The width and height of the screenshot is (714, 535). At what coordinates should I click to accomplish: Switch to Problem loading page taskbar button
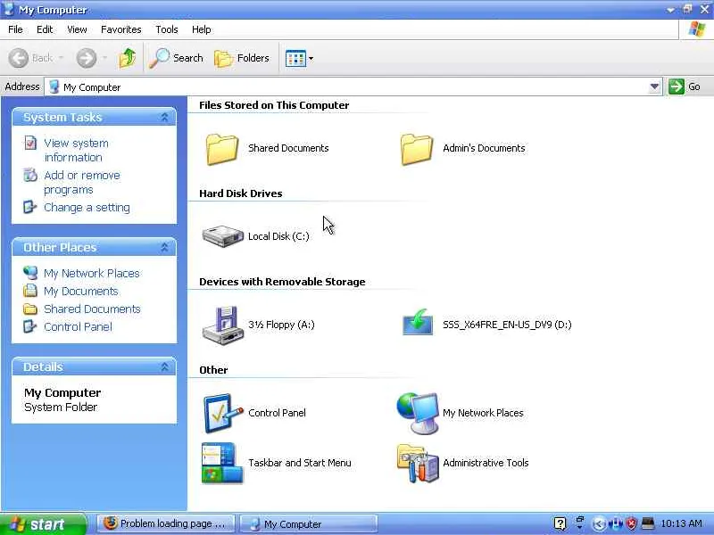click(x=166, y=524)
